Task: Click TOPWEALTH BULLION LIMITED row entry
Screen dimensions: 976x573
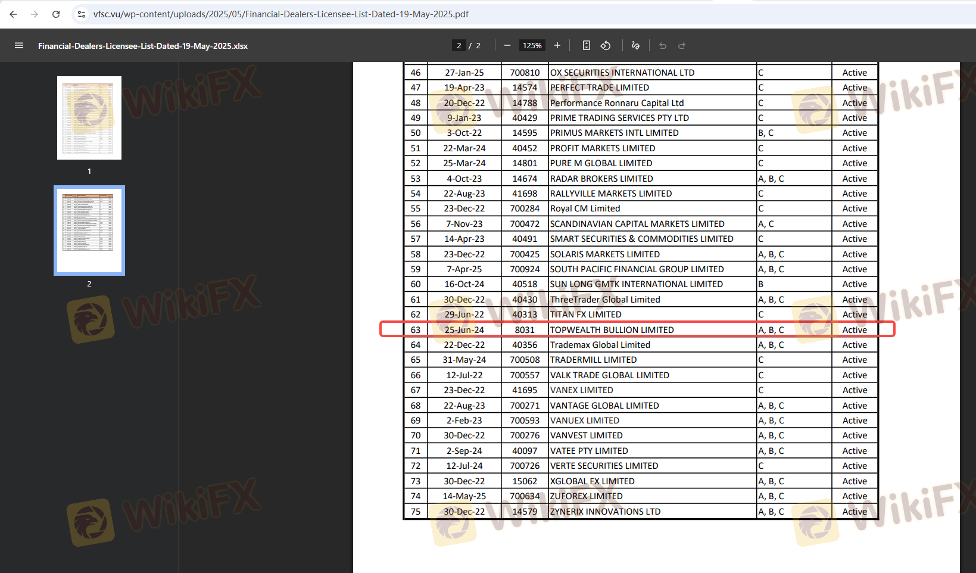Action: tap(612, 330)
